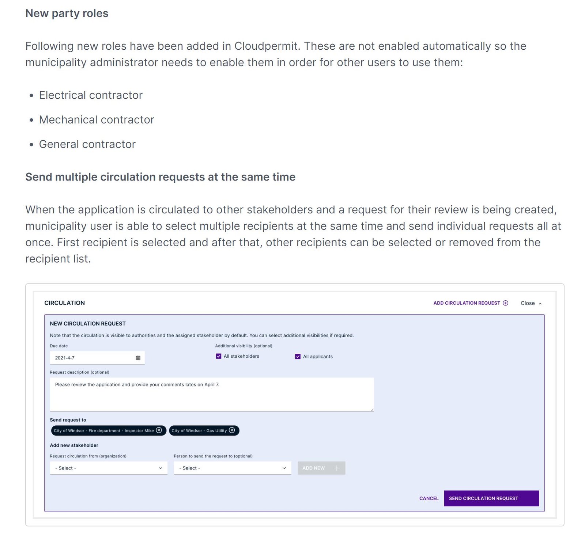The height and width of the screenshot is (540, 585).
Task: Collapse the circulation panel using Close
Action: 528,303
